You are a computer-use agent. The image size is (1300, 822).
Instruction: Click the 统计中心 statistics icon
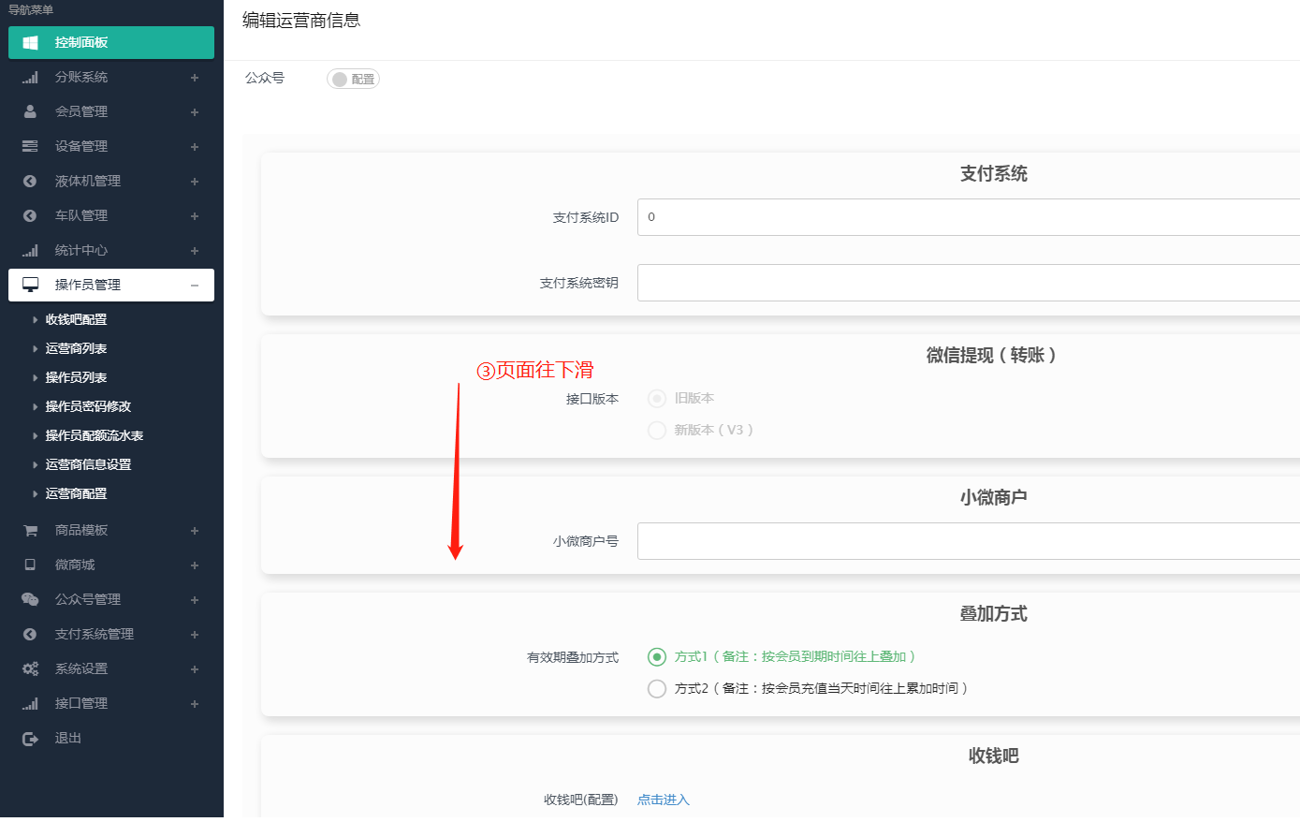point(29,250)
